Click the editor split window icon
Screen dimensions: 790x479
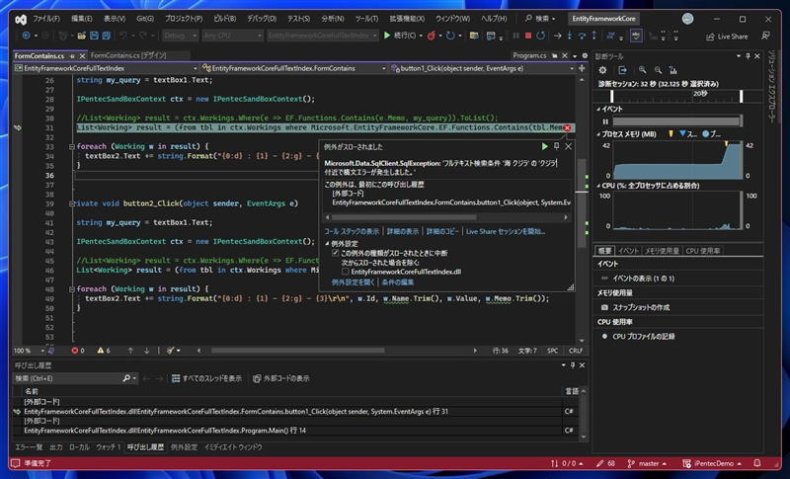click(x=582, y=68)
